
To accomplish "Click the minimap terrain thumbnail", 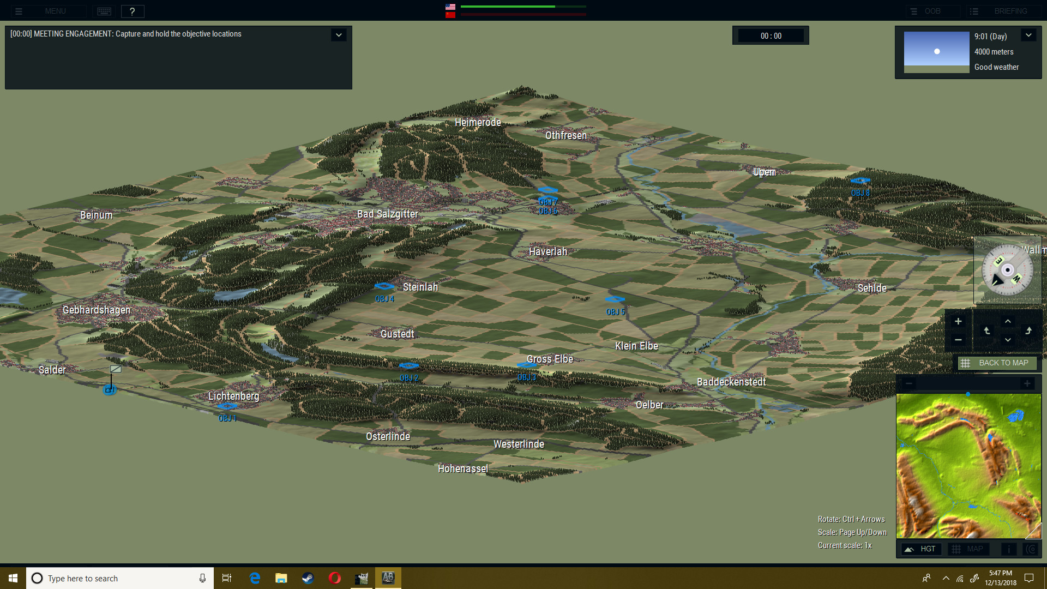I will (x=968, y=466).
